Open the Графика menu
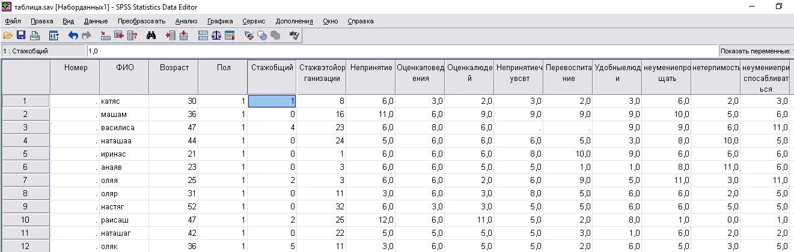The image size is (794, 252). click(220, 21)
